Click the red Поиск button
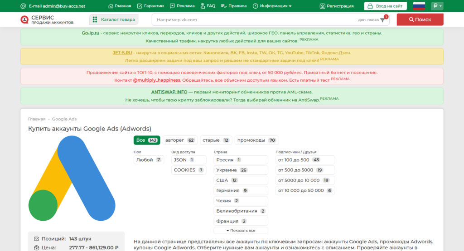The image size is (464, 251). pyautogui.click(x=420, y=19)
